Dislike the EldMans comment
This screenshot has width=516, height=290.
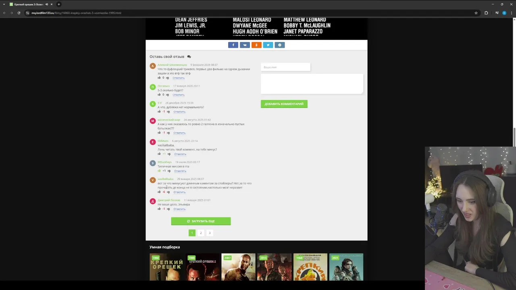click(169, 154)
